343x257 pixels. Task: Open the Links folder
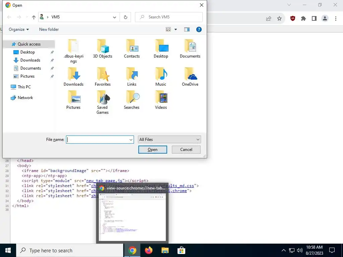coord(132,77)
